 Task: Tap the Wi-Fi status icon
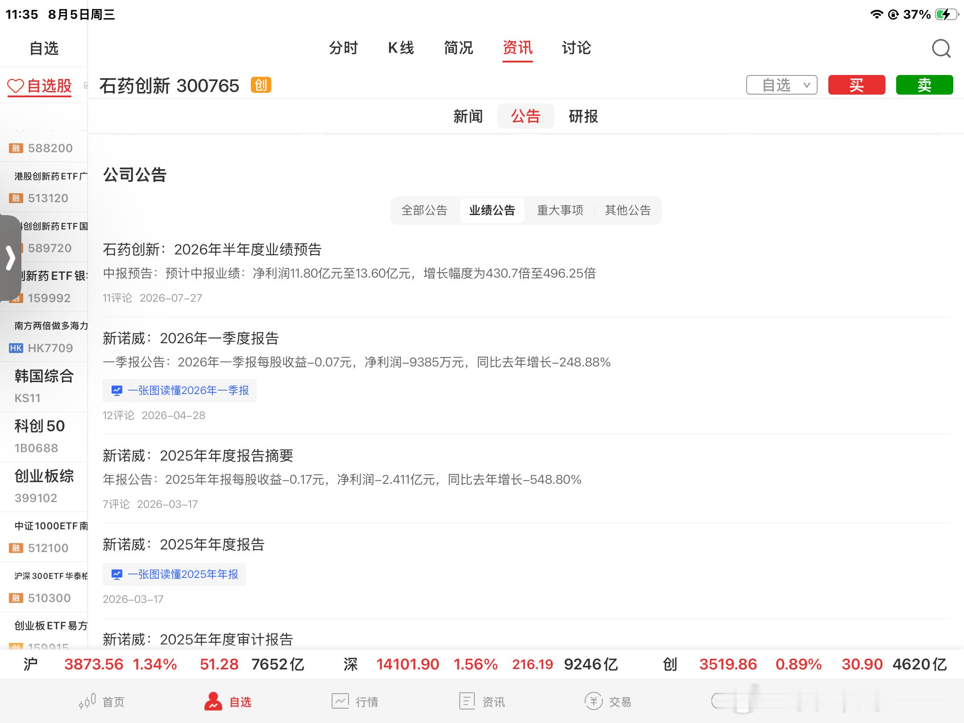pyautogui.click(x=877, y=14)
